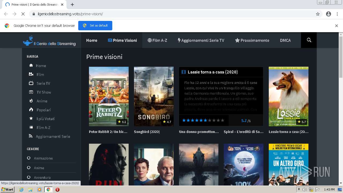The height and width of the screenshot is (193, 343).
Task: Click poster with elderly man and woman
Action: (154, 165)
